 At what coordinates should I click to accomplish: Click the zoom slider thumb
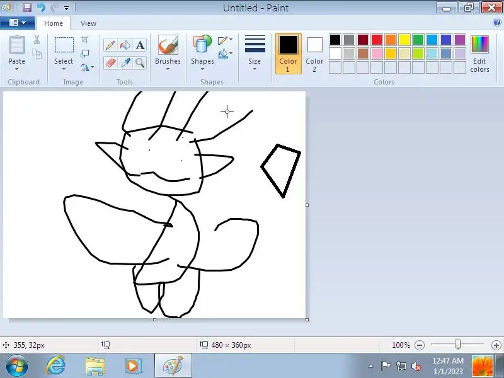pyautogui.click(x=458, y=345)
